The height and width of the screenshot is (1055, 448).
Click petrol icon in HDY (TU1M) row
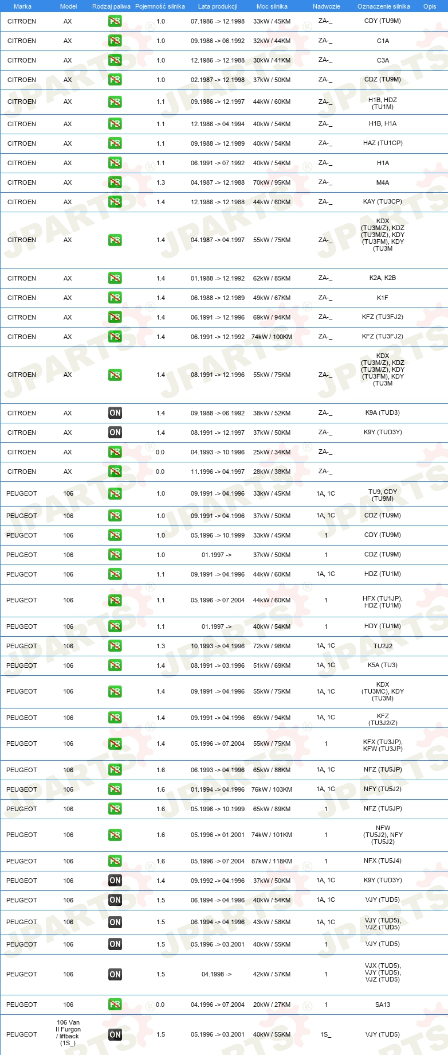click(115, 626)
